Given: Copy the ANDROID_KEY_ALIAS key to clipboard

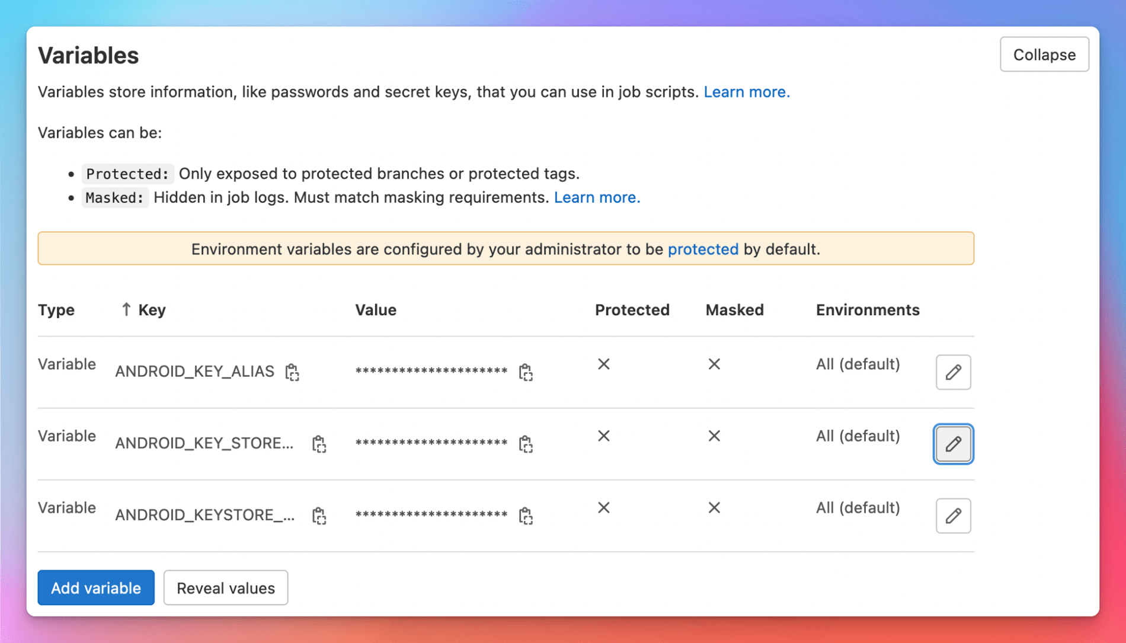Looking at the screenshot, I should [292, 372].
